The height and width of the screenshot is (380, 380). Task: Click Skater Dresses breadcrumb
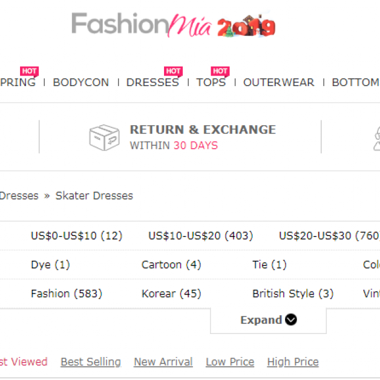[94, 195]
